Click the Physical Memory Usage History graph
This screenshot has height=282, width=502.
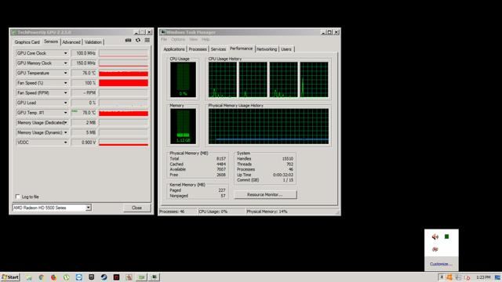click(268, 126)
